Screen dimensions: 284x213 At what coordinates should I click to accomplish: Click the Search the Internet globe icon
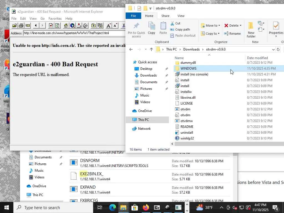pyautogui.click(x=72, y=26)
